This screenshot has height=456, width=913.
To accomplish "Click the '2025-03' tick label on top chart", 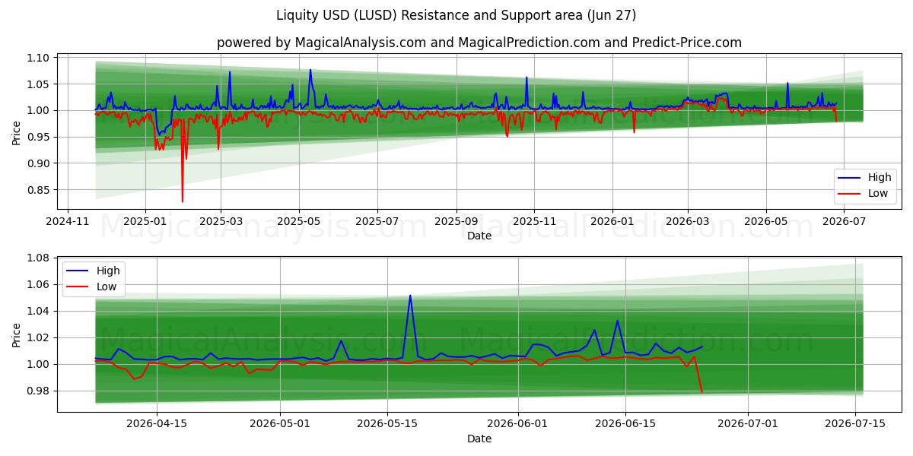I will click(x=221, y=220).
